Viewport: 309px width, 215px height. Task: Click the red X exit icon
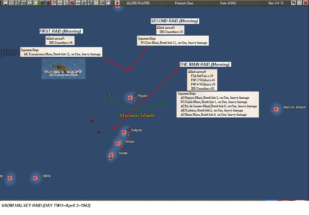coord(305,3)
